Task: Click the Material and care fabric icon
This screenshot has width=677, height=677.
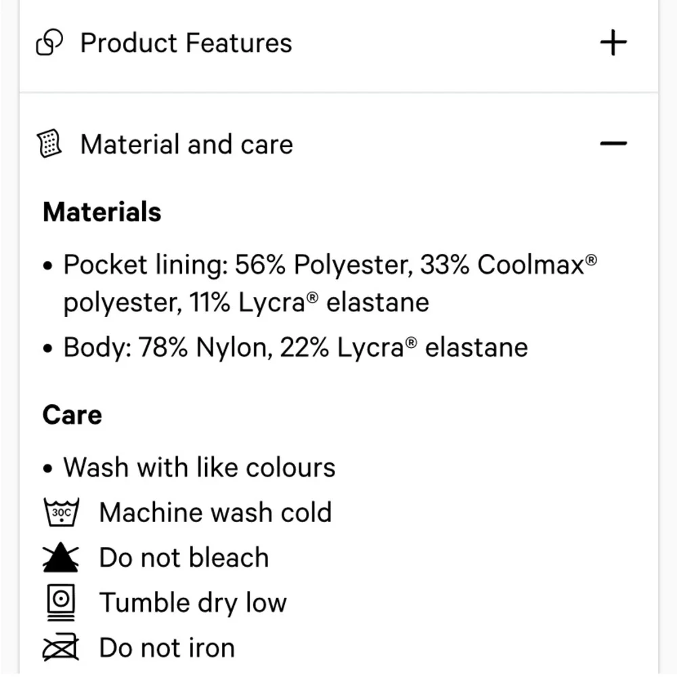Action: [49, 144]
